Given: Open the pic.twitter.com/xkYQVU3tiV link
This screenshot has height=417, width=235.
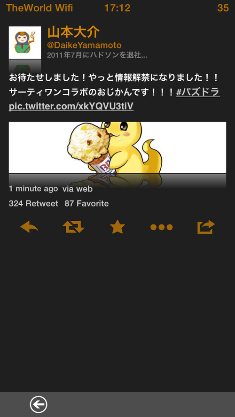Looking at the screenshot, I should coord(71,107).
